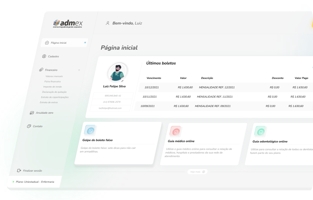The height and width of the screenshot is (200, 313).
Task: Open Valores mensais submenu item
Action: [54, 76]
